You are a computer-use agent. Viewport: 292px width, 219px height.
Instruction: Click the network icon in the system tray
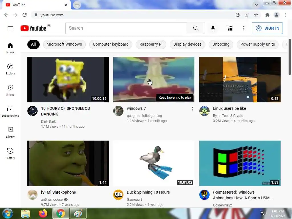[263, 213]
